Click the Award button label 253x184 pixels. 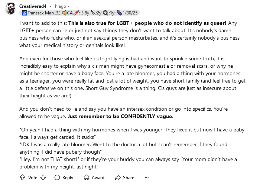pos(98,178)
